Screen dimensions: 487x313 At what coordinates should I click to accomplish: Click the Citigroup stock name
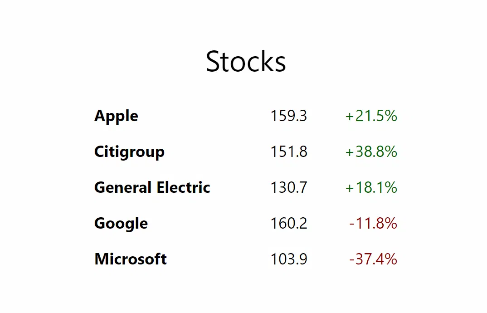click(129, 152)
